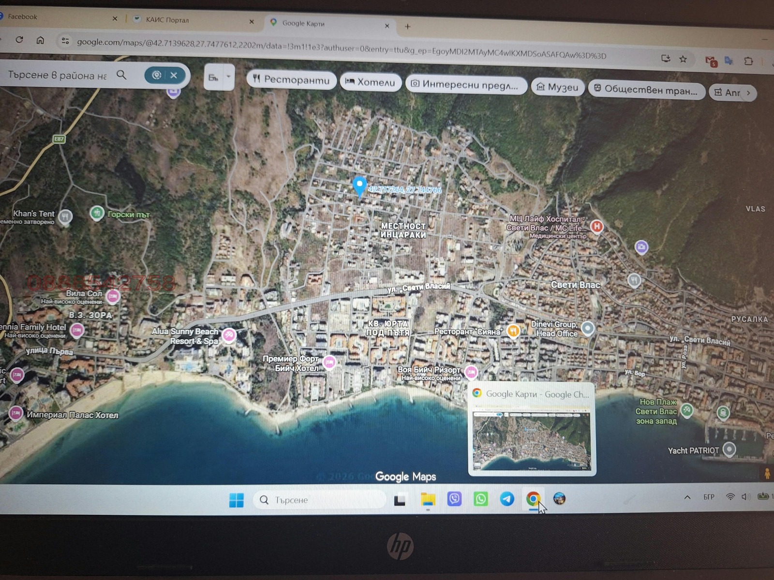This screenshot has height=580, width=774.
Task: Select the blue dropped pin marker
Action: (359, 186)
